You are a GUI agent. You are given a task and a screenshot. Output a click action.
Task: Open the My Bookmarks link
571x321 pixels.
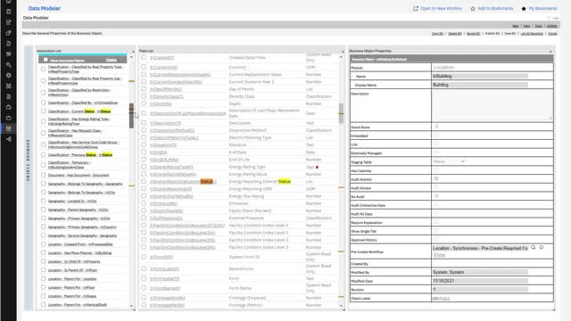(542, 8)
